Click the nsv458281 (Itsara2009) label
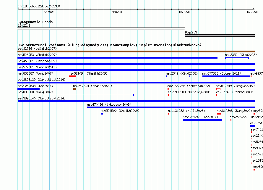This screenshot has width=263, height=190. tap(37, 61)
